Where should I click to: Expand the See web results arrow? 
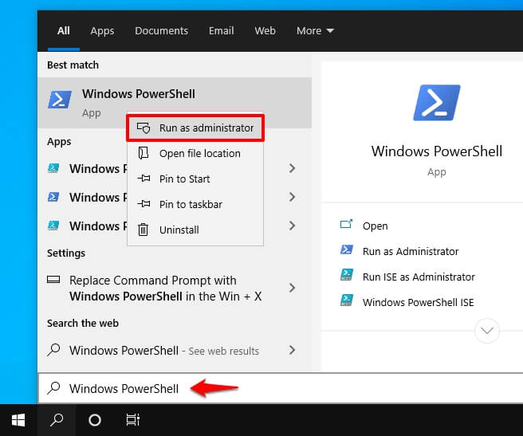click(292, 350)
